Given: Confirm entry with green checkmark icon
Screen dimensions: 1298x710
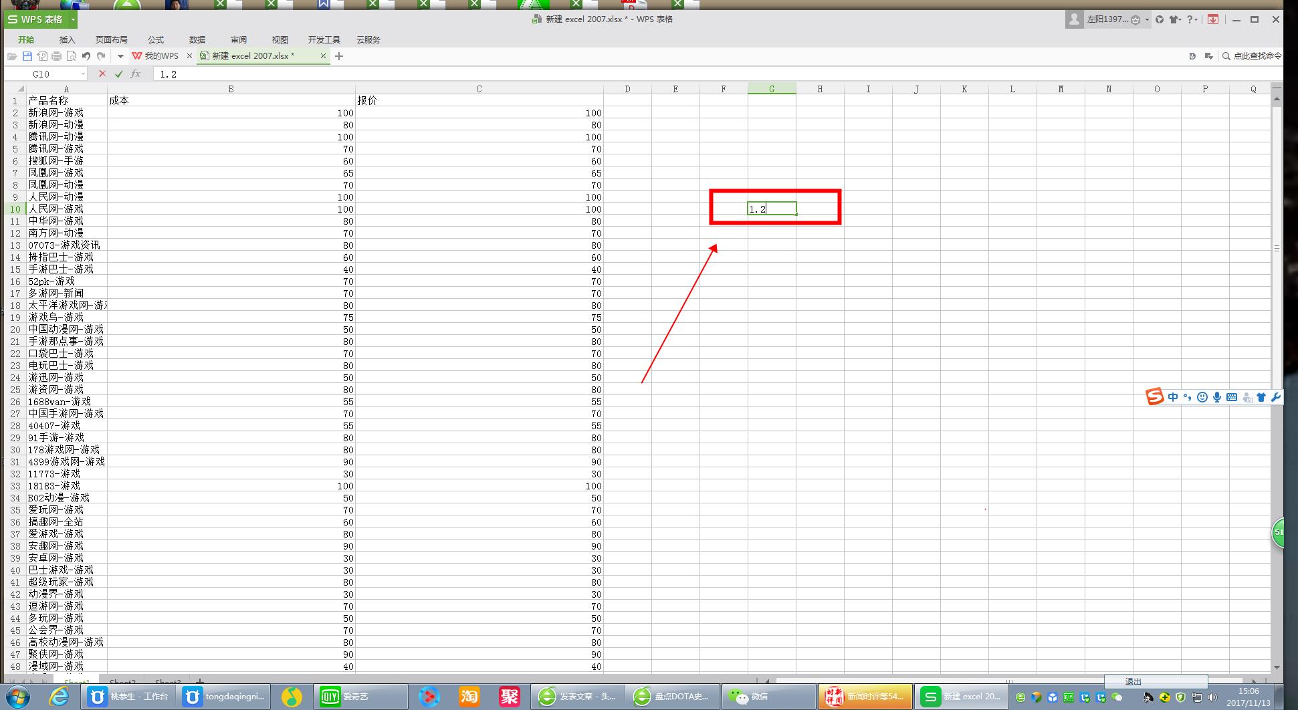Looking at the screenshot, I should (x=119, y=74).
